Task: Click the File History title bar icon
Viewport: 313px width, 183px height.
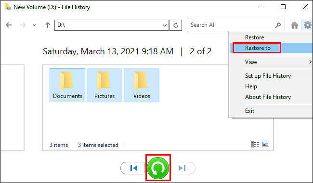Action: pos(7,7)
